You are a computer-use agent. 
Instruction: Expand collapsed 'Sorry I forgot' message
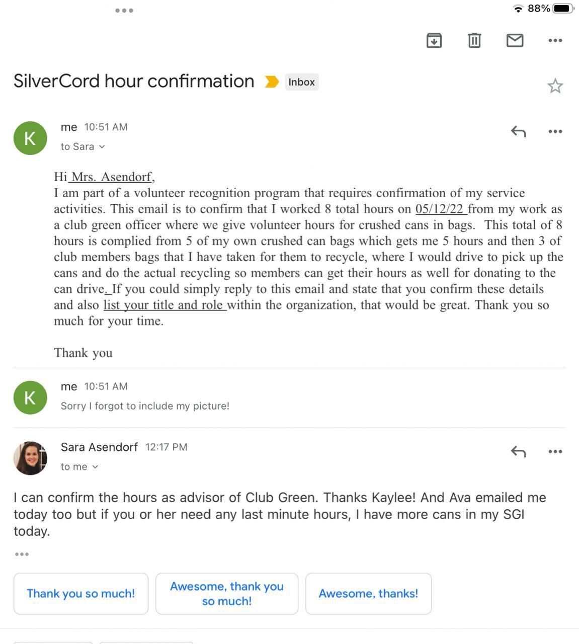[145, 406]
